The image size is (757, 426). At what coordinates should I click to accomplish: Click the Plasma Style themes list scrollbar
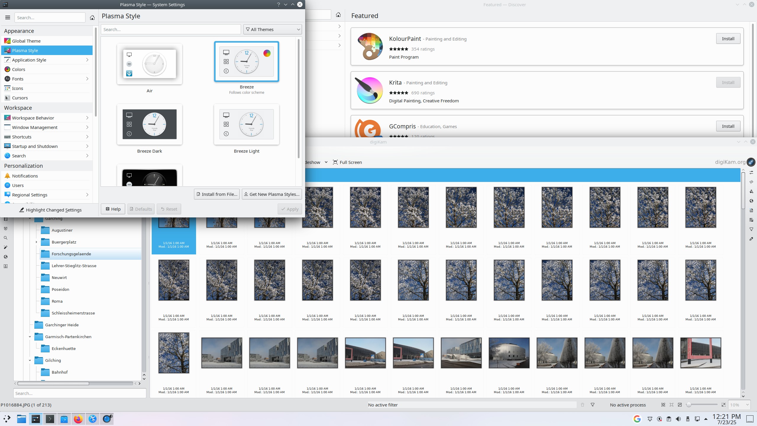[299, 98]
